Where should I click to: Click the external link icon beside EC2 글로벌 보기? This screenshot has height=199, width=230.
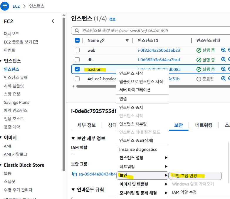point(36,42)
